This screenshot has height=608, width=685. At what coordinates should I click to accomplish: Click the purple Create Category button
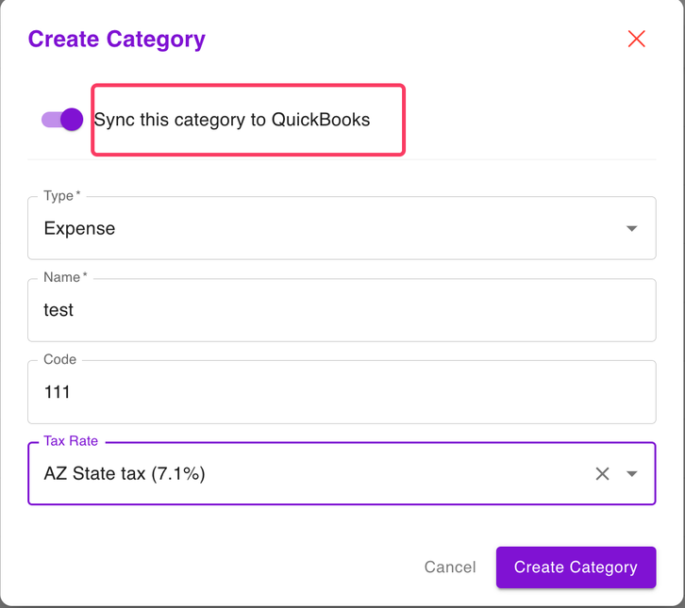click(576, 567)
